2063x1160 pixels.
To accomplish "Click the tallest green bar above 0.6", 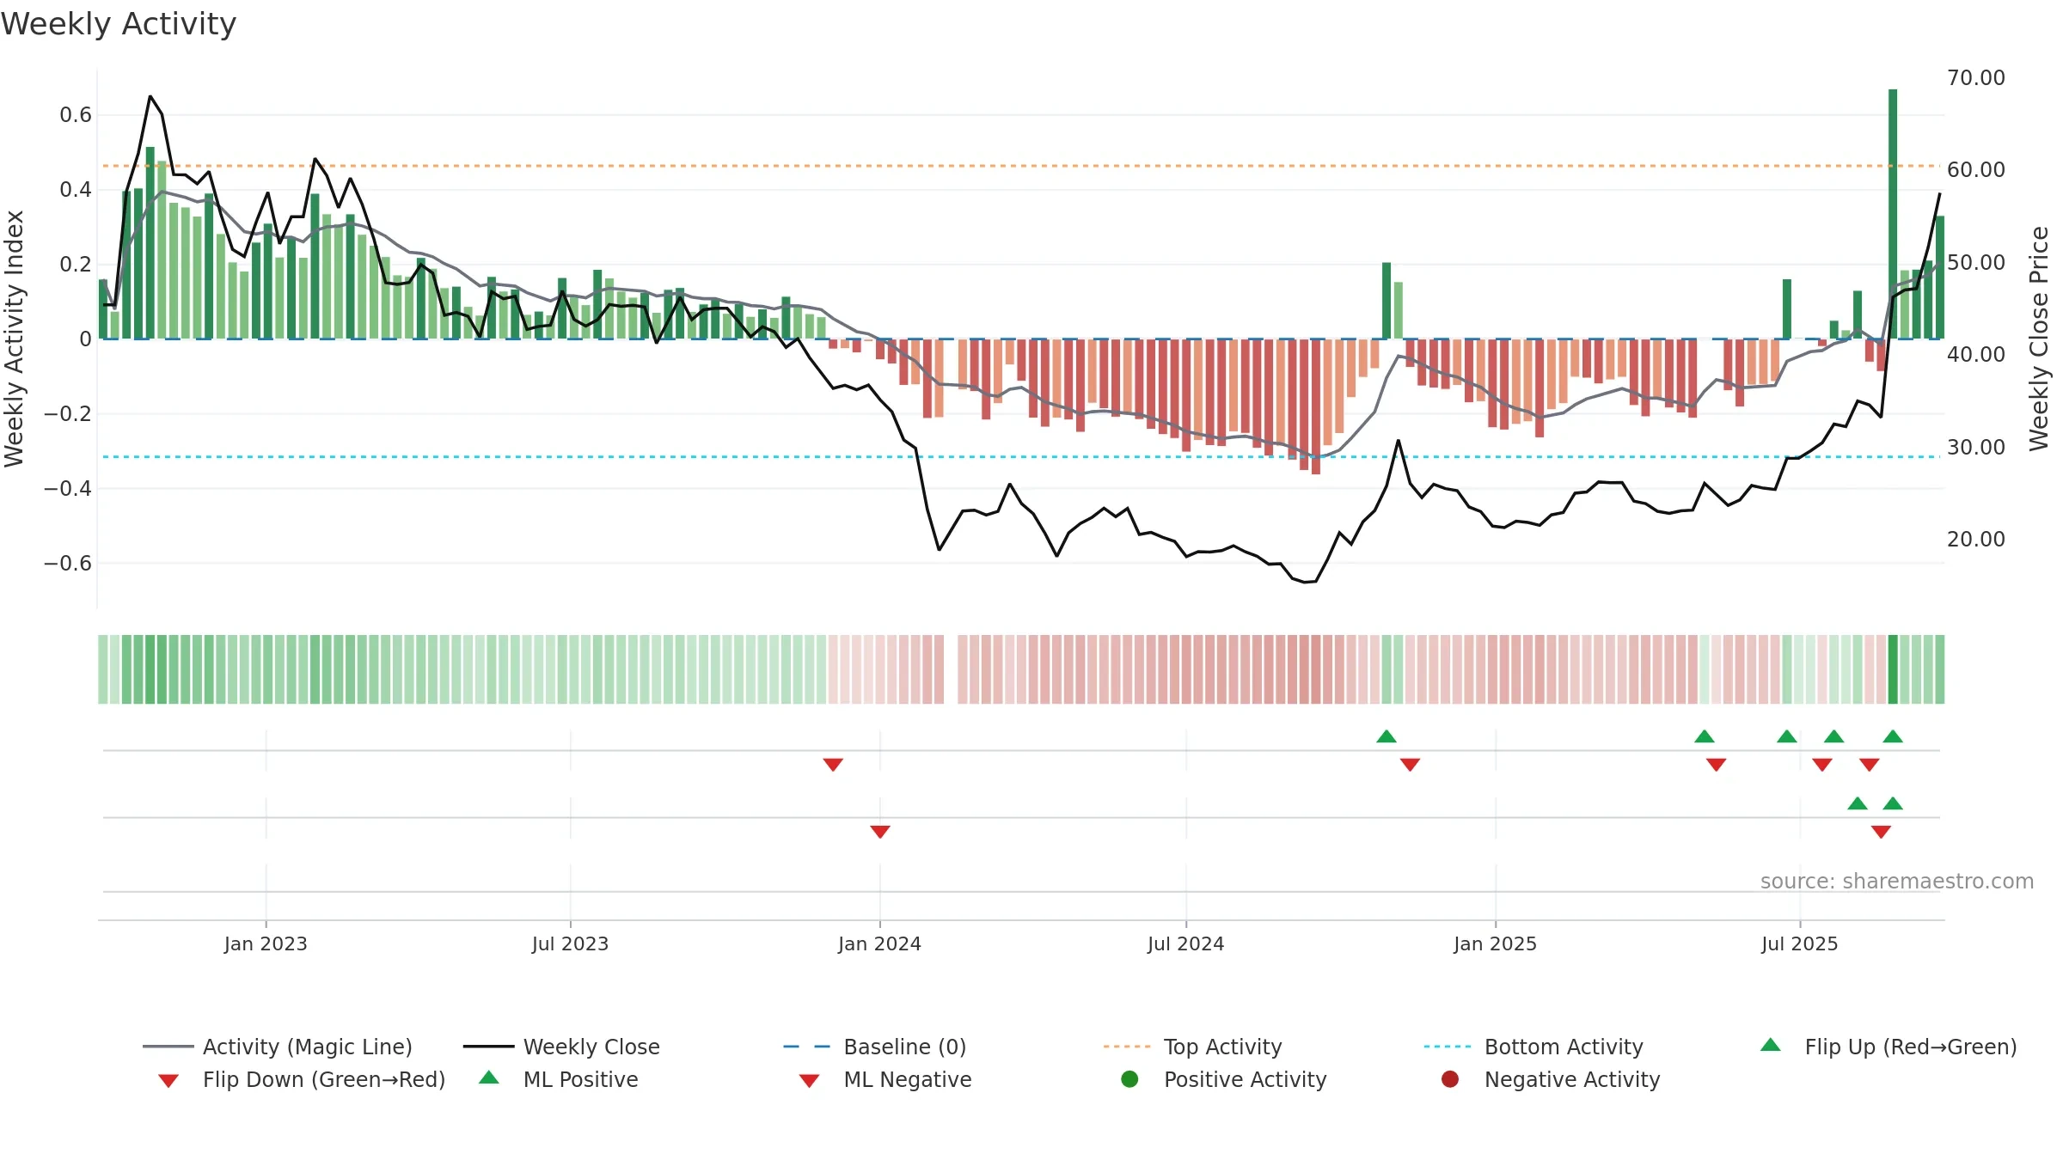I will click(1893, 213).
